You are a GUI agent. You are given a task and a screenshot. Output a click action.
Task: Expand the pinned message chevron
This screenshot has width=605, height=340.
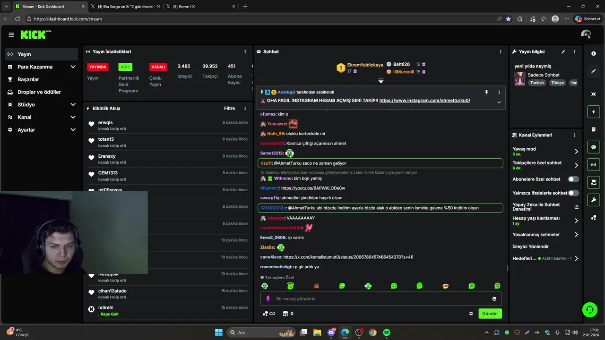(x=499, y=102)
